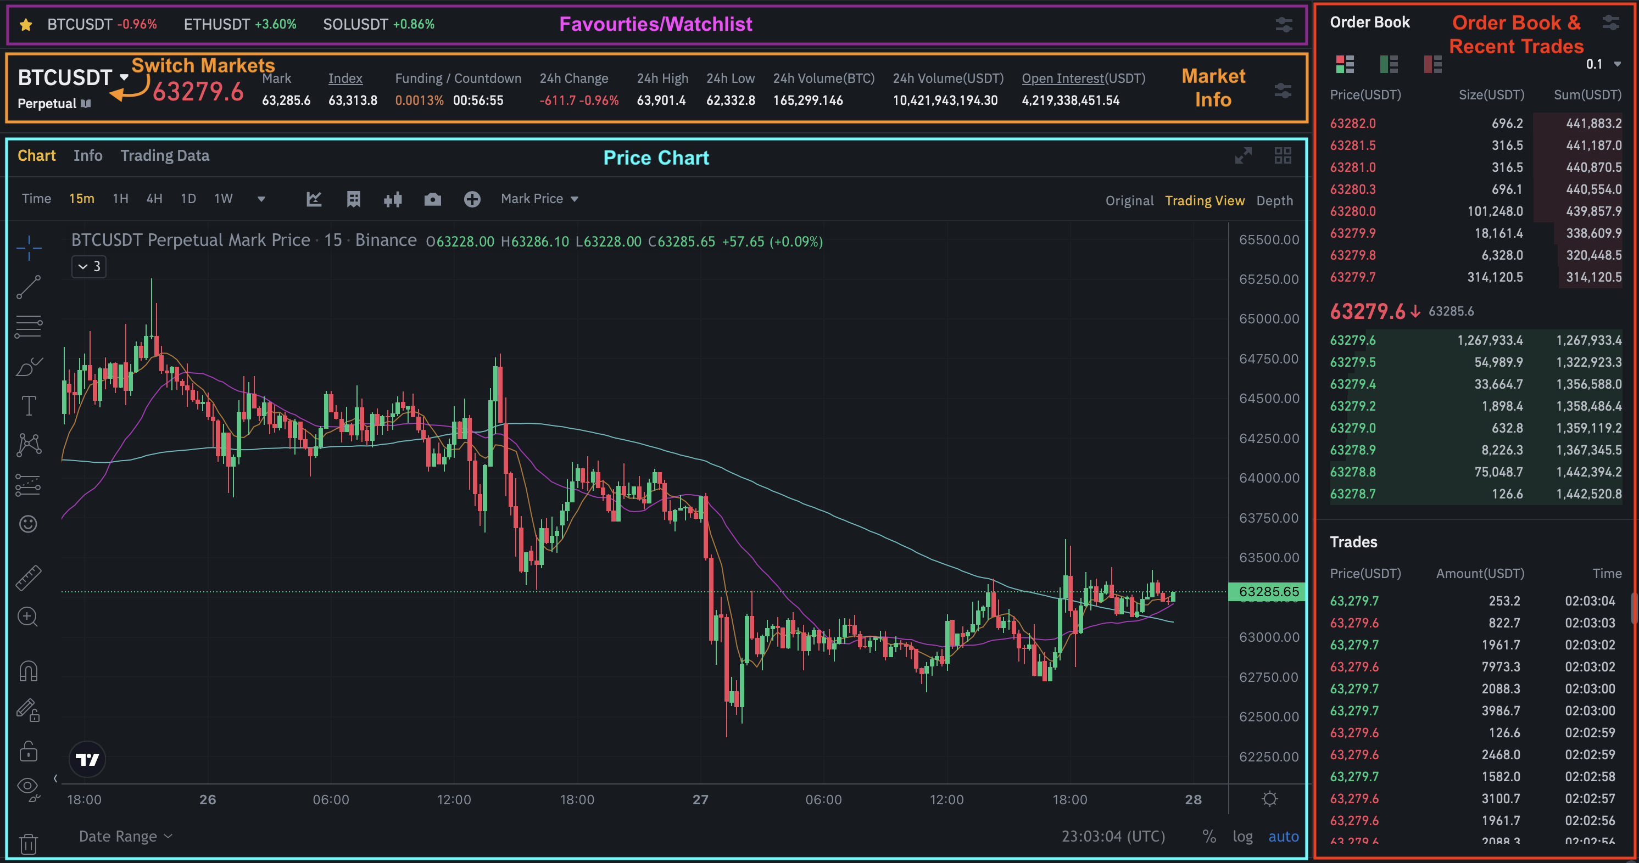This screenshot has height=863, width=1639.
Task: Select the Text annotation tool
Action: (x=29, y=405)
